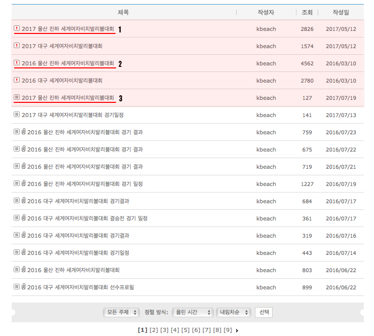Open the 올린 시간 sort-by dropdown
The height and width of the screenshot is (336, 374).
pos(192,312)
